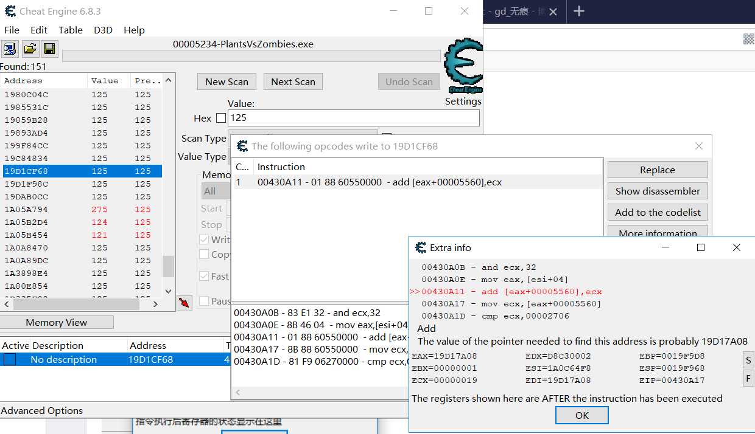The height and width of the screenshot is (434, 755).
Task: Click the Address column header in results
Action: click(44, 81)
